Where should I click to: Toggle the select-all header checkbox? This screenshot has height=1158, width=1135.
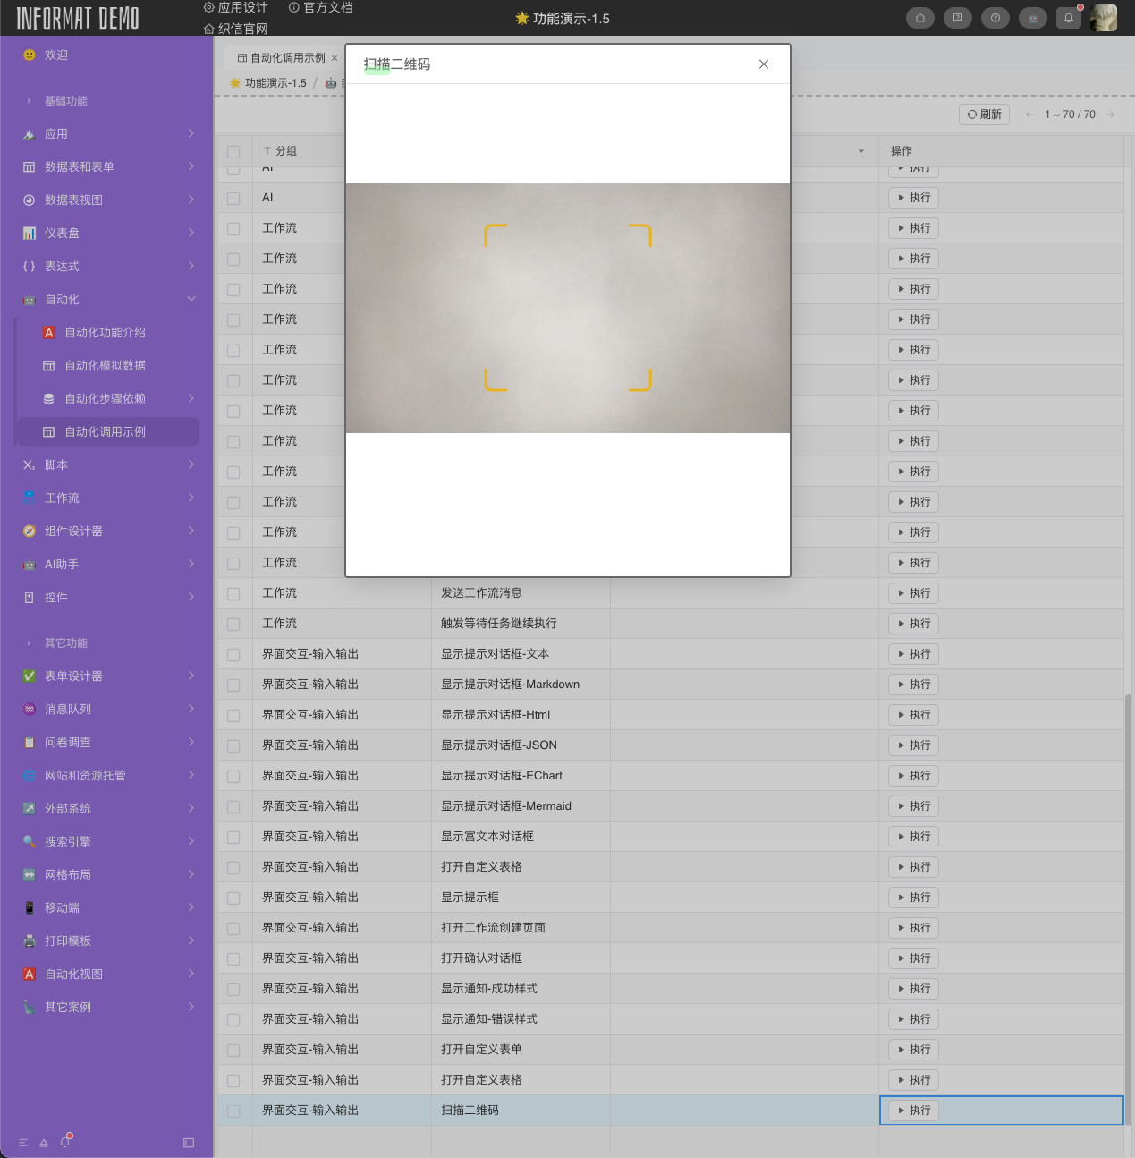pos(233,151)
